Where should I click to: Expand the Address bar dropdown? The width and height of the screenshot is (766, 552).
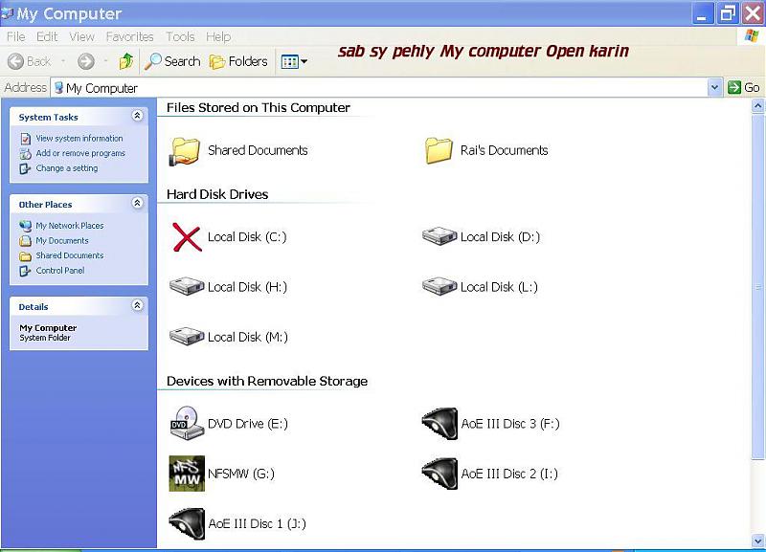pos(714,88)
